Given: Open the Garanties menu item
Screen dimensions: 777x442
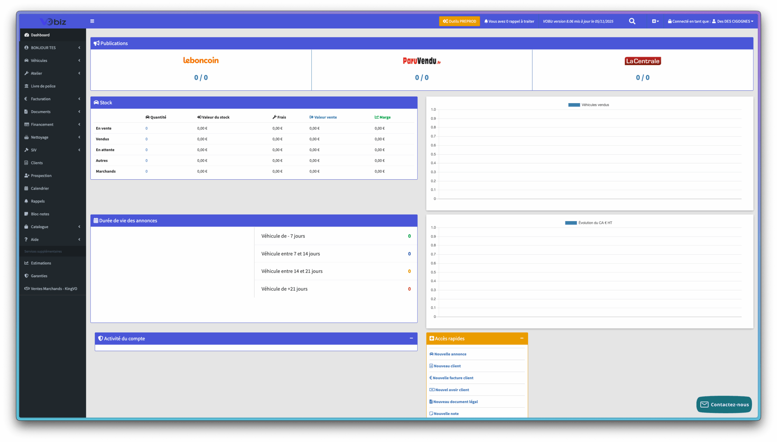Looking at the screenshot, I should [x=39, y=276].
